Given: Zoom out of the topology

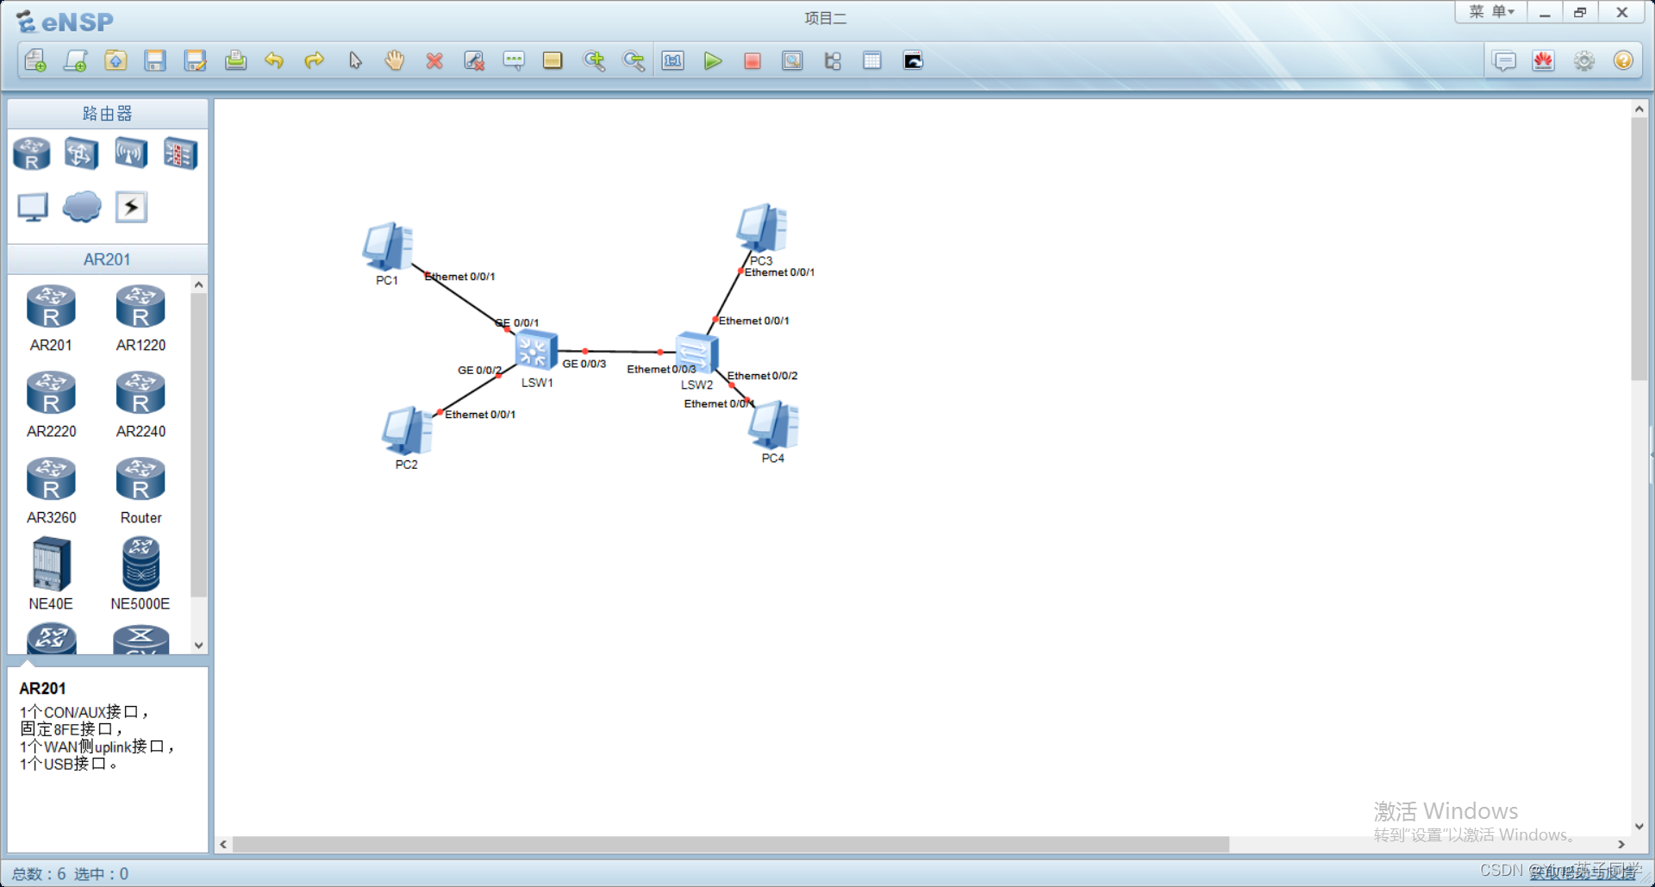Looking at the screenshot, I should [x=634, y=60].
